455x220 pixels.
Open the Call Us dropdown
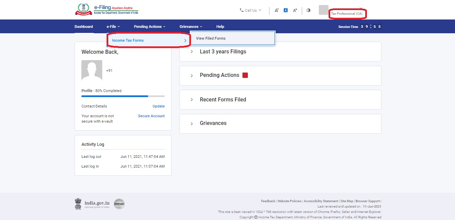click(251, 10)
